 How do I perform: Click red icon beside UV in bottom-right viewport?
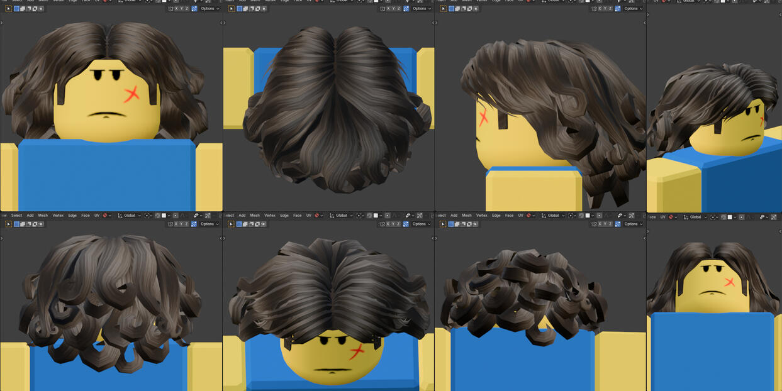pyautogui.click(x=671, y=217)
